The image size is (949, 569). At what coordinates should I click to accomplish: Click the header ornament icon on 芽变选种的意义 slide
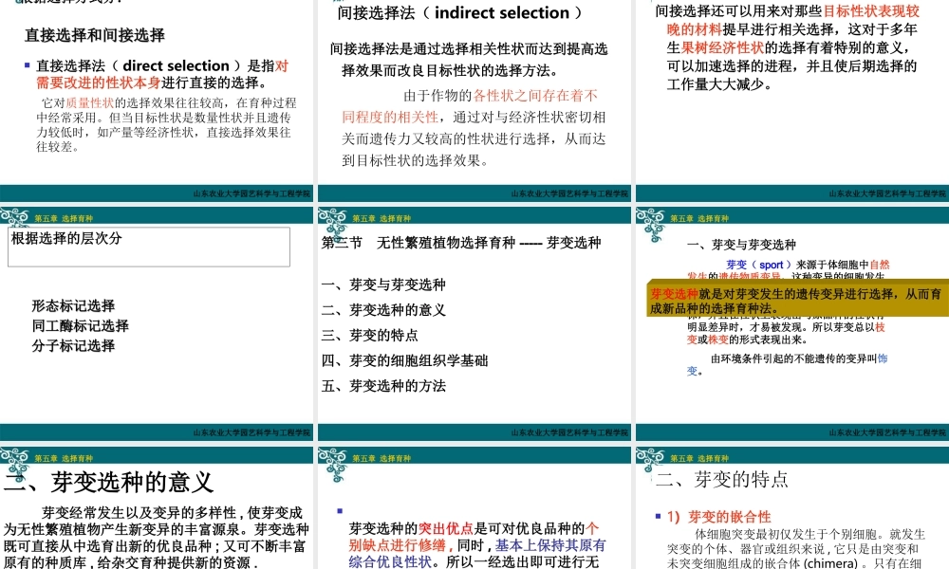click(x=14, y=460)
